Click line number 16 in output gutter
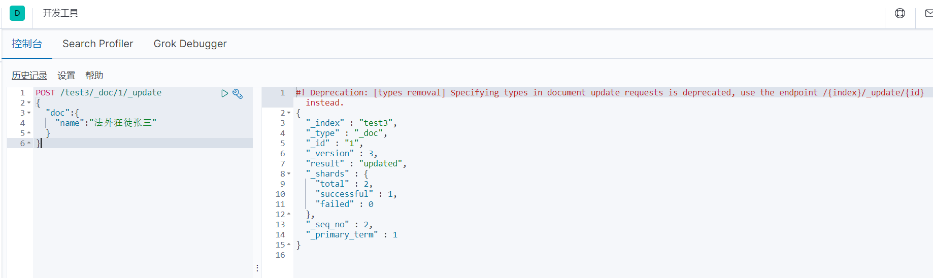The width and height of the screenshot is (933, 278). point(280,255)
